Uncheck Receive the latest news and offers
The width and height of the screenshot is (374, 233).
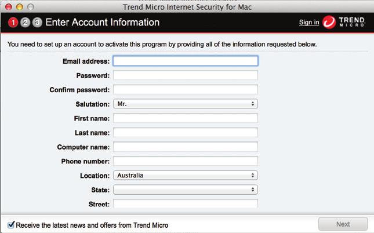coord(11,225)
